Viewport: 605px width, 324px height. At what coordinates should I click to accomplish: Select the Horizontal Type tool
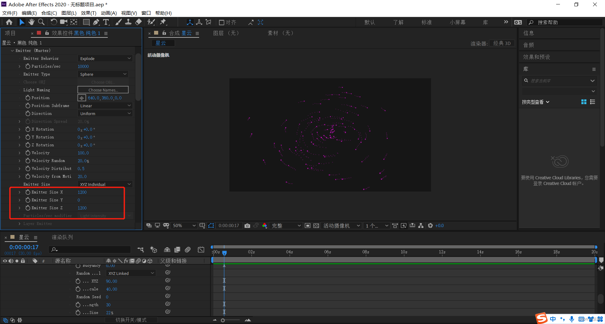coord(106,22)
